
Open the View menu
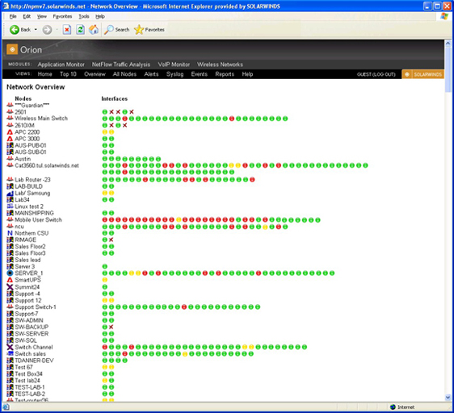click(x=42, y=16)
